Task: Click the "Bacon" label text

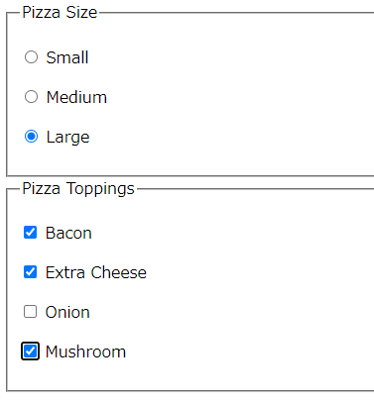Action: [x=68, y=233]
